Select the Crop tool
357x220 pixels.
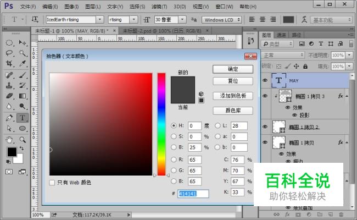pyautogui.click(x=9, y=63)
